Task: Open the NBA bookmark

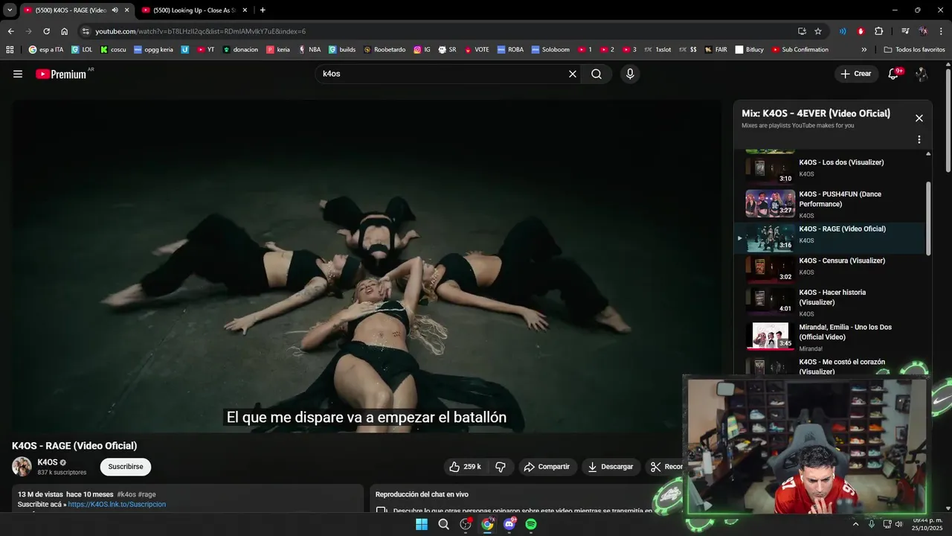Action: pos(309,50)
